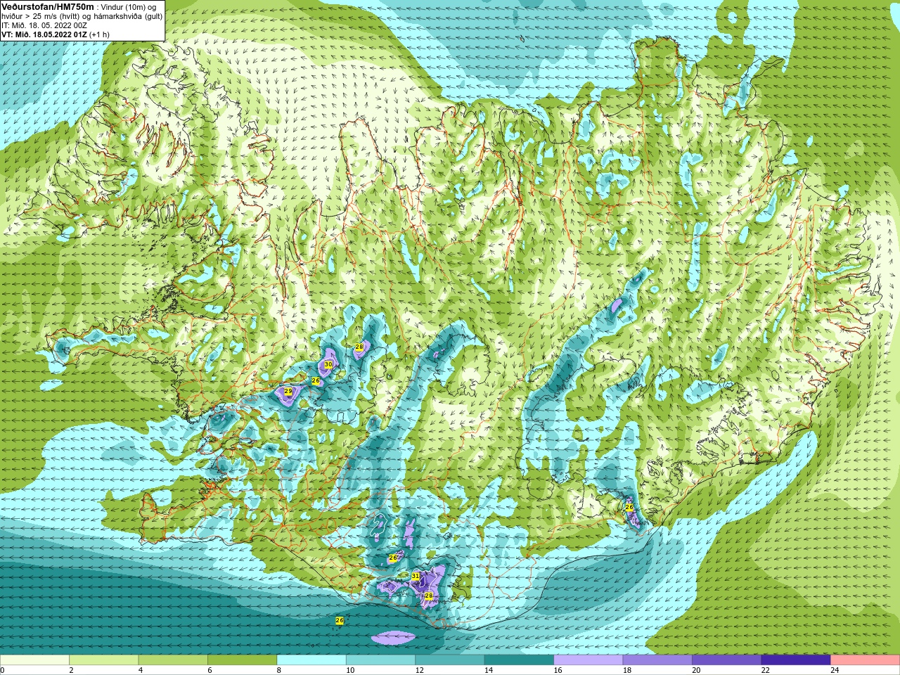The image size is (900, 675).
Task: Select the 2–4 light green color bar segment
Action: 103,660
